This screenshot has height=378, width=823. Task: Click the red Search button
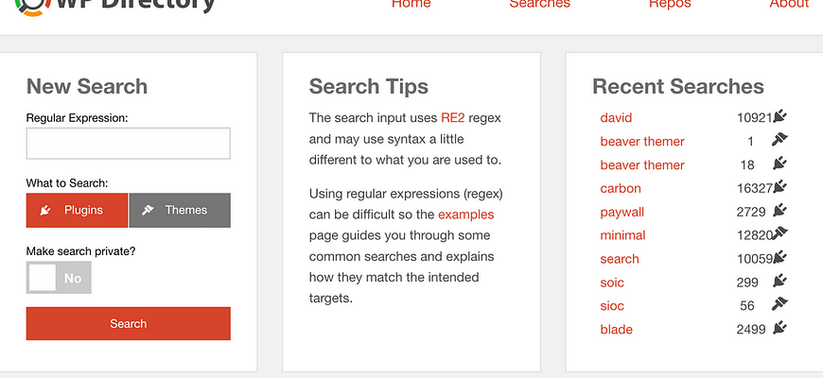[128, 323]
